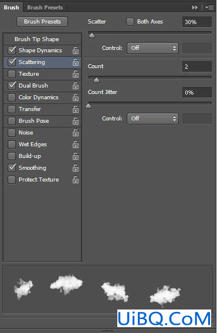Uncheck the Dual Brush checkbox
The image size is (217, 333).
click(x=12, y=86)
